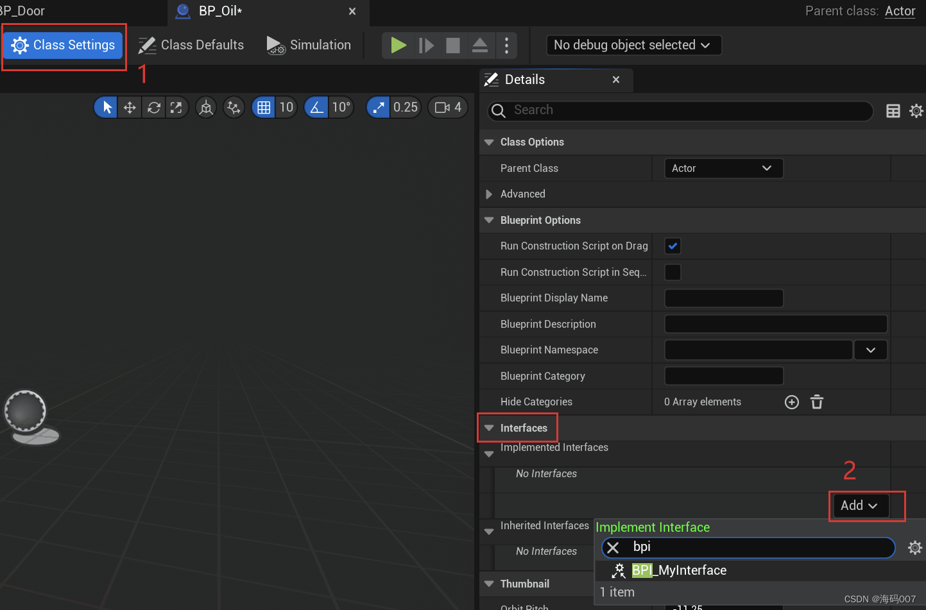This screenshot has height=610, width=926.
Task: Collapse the Blueprint Options section
Action: (x=489, y=220)
